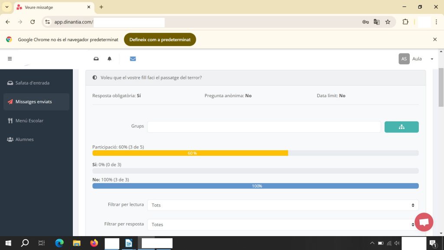Open notifications bell icon

tap(109, 59)
